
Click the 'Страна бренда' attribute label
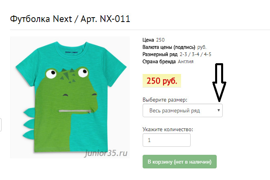click(x=159, y=62)
